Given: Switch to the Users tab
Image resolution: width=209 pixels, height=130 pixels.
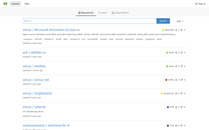Looking at the screenshot, I should click(103, 13).
